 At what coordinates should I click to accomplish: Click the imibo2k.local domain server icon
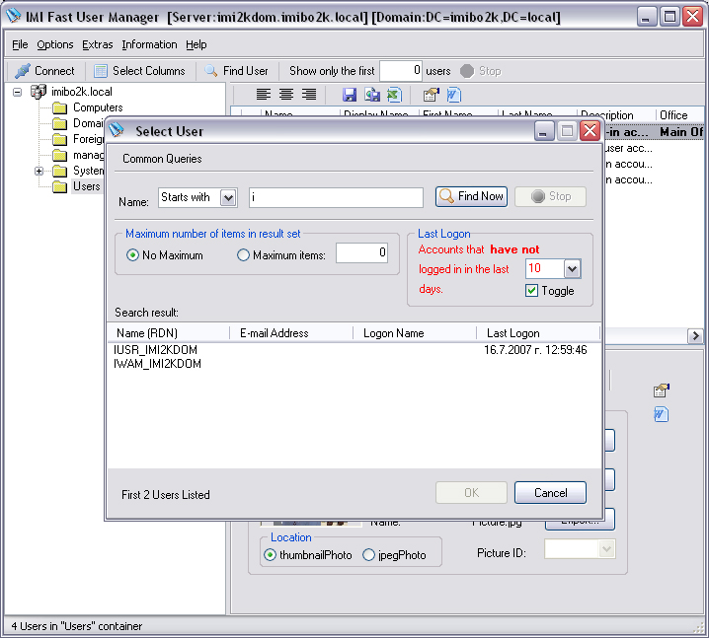tap(39, 92)
